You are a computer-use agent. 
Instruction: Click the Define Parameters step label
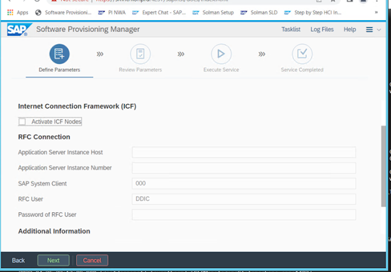(59, 70)
